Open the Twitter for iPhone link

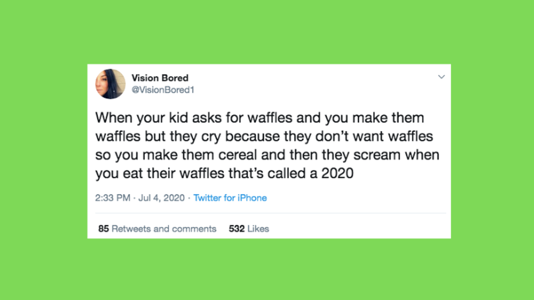(230, 198)
